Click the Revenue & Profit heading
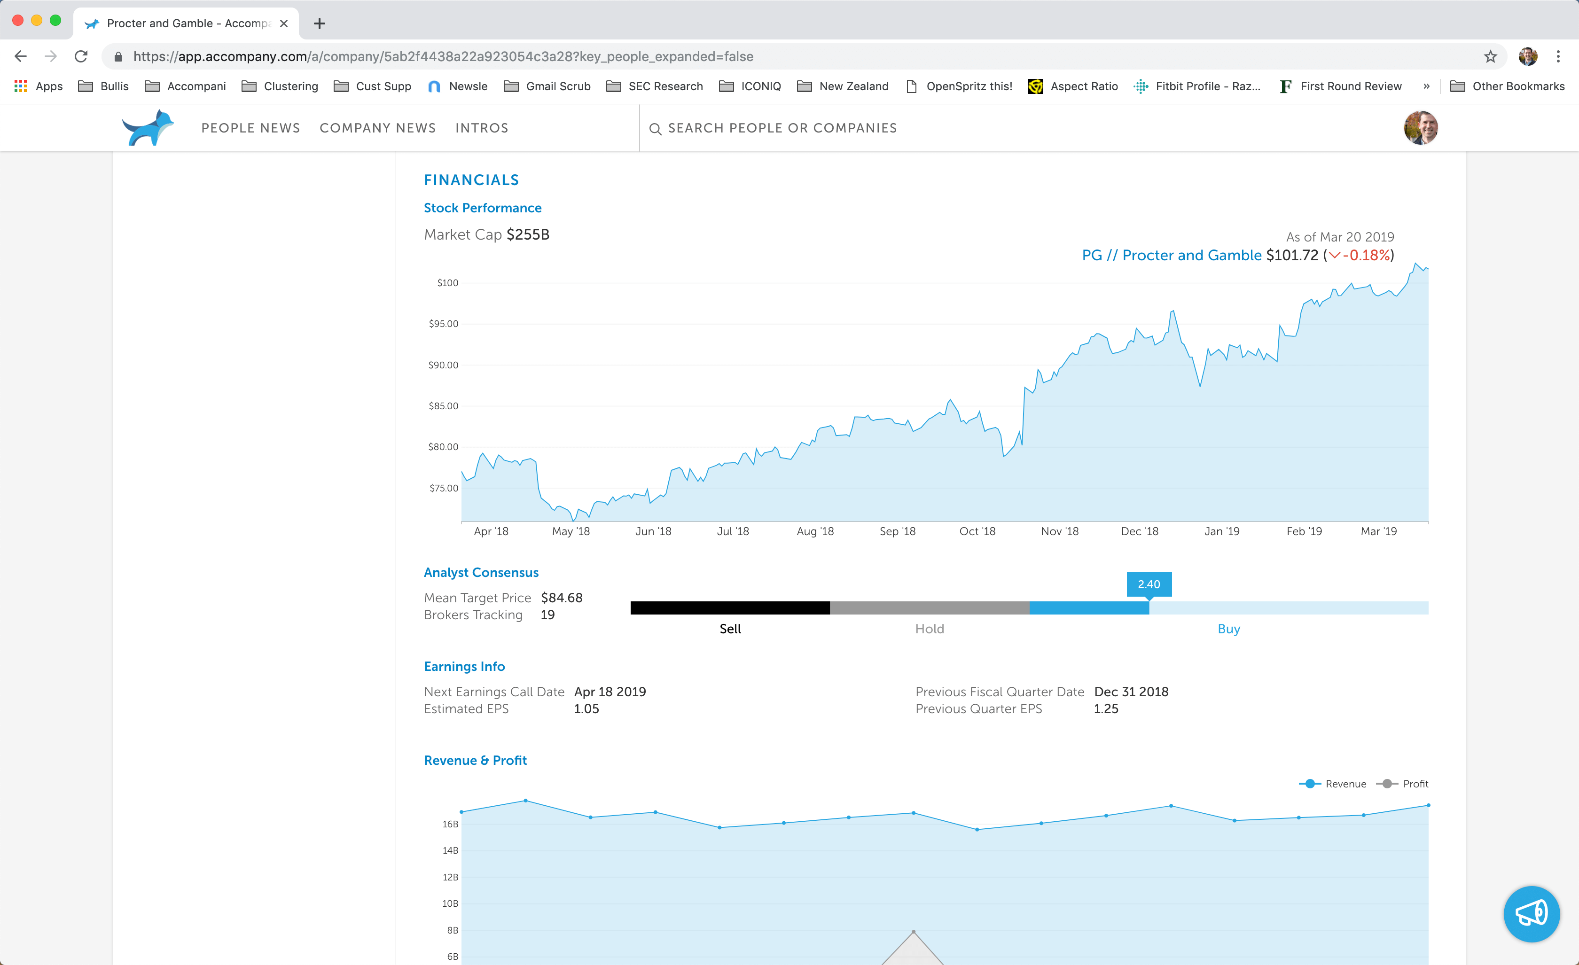 tap(475, 760)
